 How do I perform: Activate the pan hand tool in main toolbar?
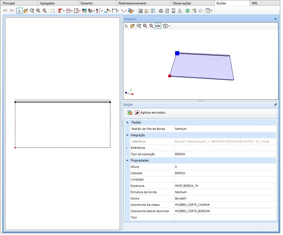(26, 11)
